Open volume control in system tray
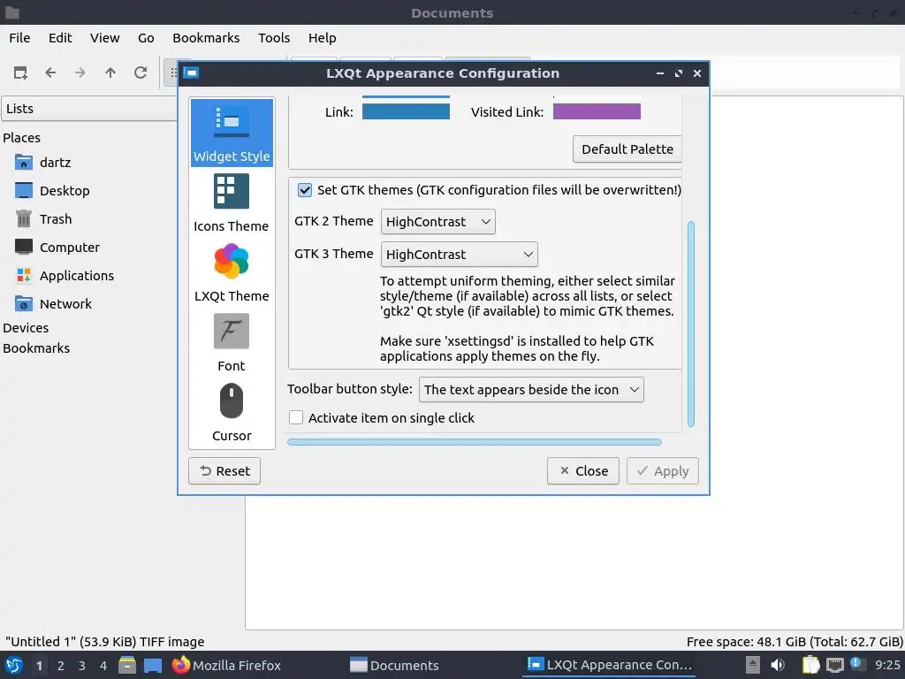 778,665
